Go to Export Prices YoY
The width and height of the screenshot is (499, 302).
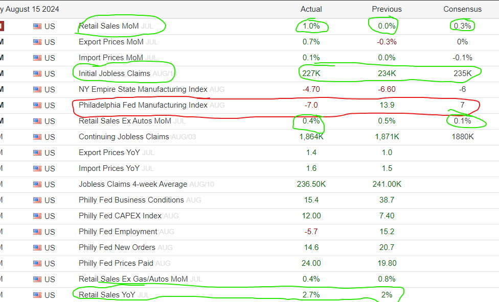point(109,153)
